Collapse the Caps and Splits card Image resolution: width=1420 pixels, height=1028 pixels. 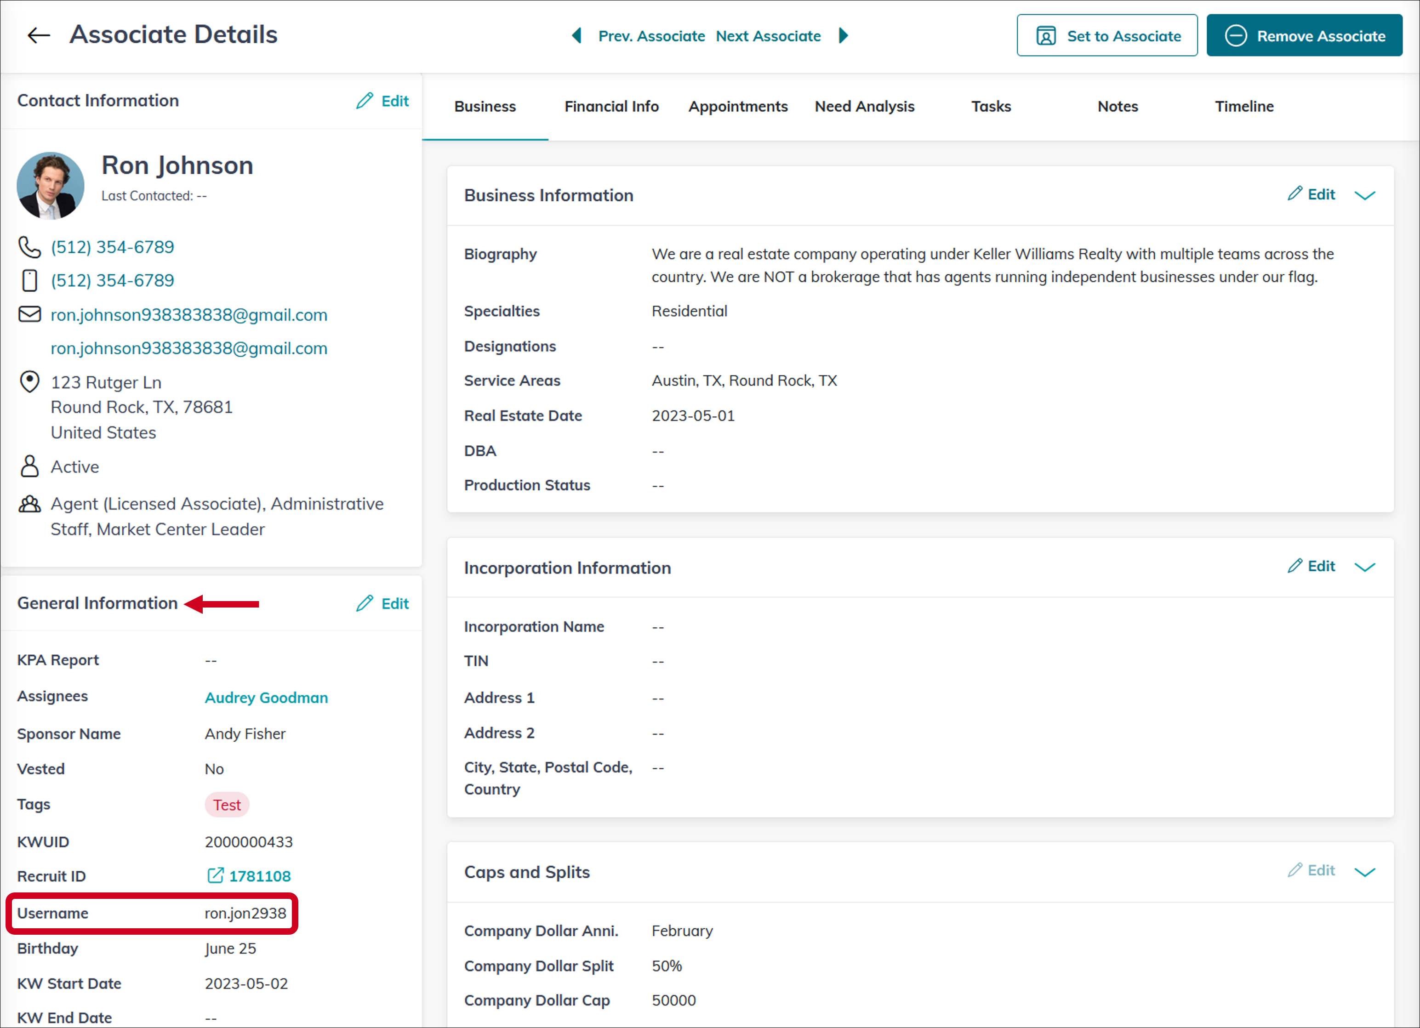[x=1364, y=872]
